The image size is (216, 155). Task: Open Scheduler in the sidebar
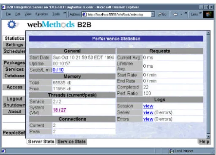(14, 51)
